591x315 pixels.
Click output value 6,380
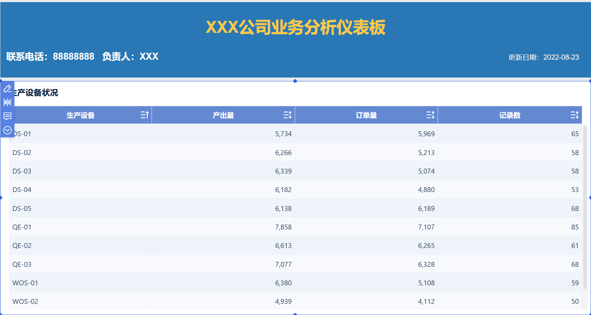coord(283,283)
